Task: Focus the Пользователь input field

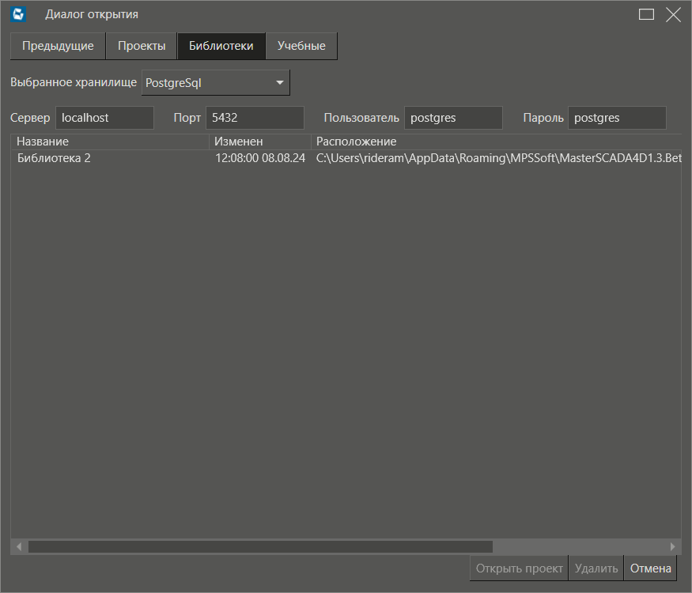Action: 453,118
